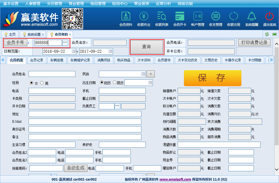Click the 会员姓名 input field
This screenshot has width=279, height=183.
coord(52,74)
